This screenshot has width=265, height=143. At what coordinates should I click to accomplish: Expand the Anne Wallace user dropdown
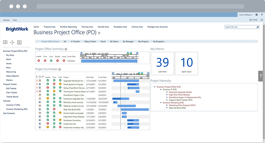click(246, 15)
